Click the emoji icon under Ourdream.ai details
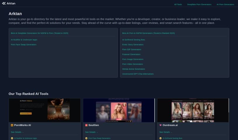This screenshot has height=140, width=238. 161,138
